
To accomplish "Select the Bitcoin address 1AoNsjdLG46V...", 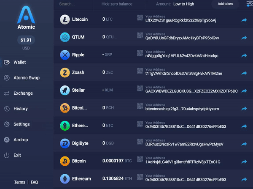I will coord(183,162).
